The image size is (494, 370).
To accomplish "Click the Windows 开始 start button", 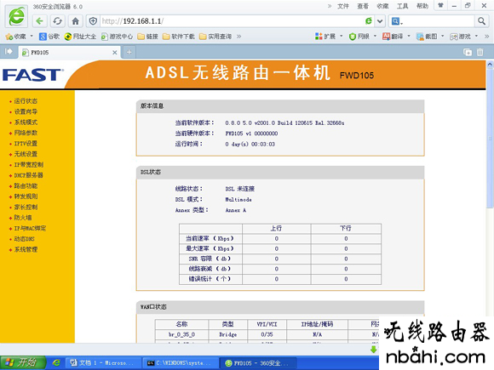I will tap(23, 362).
